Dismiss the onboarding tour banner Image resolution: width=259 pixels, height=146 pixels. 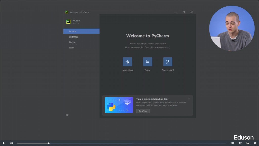[189, 99]
